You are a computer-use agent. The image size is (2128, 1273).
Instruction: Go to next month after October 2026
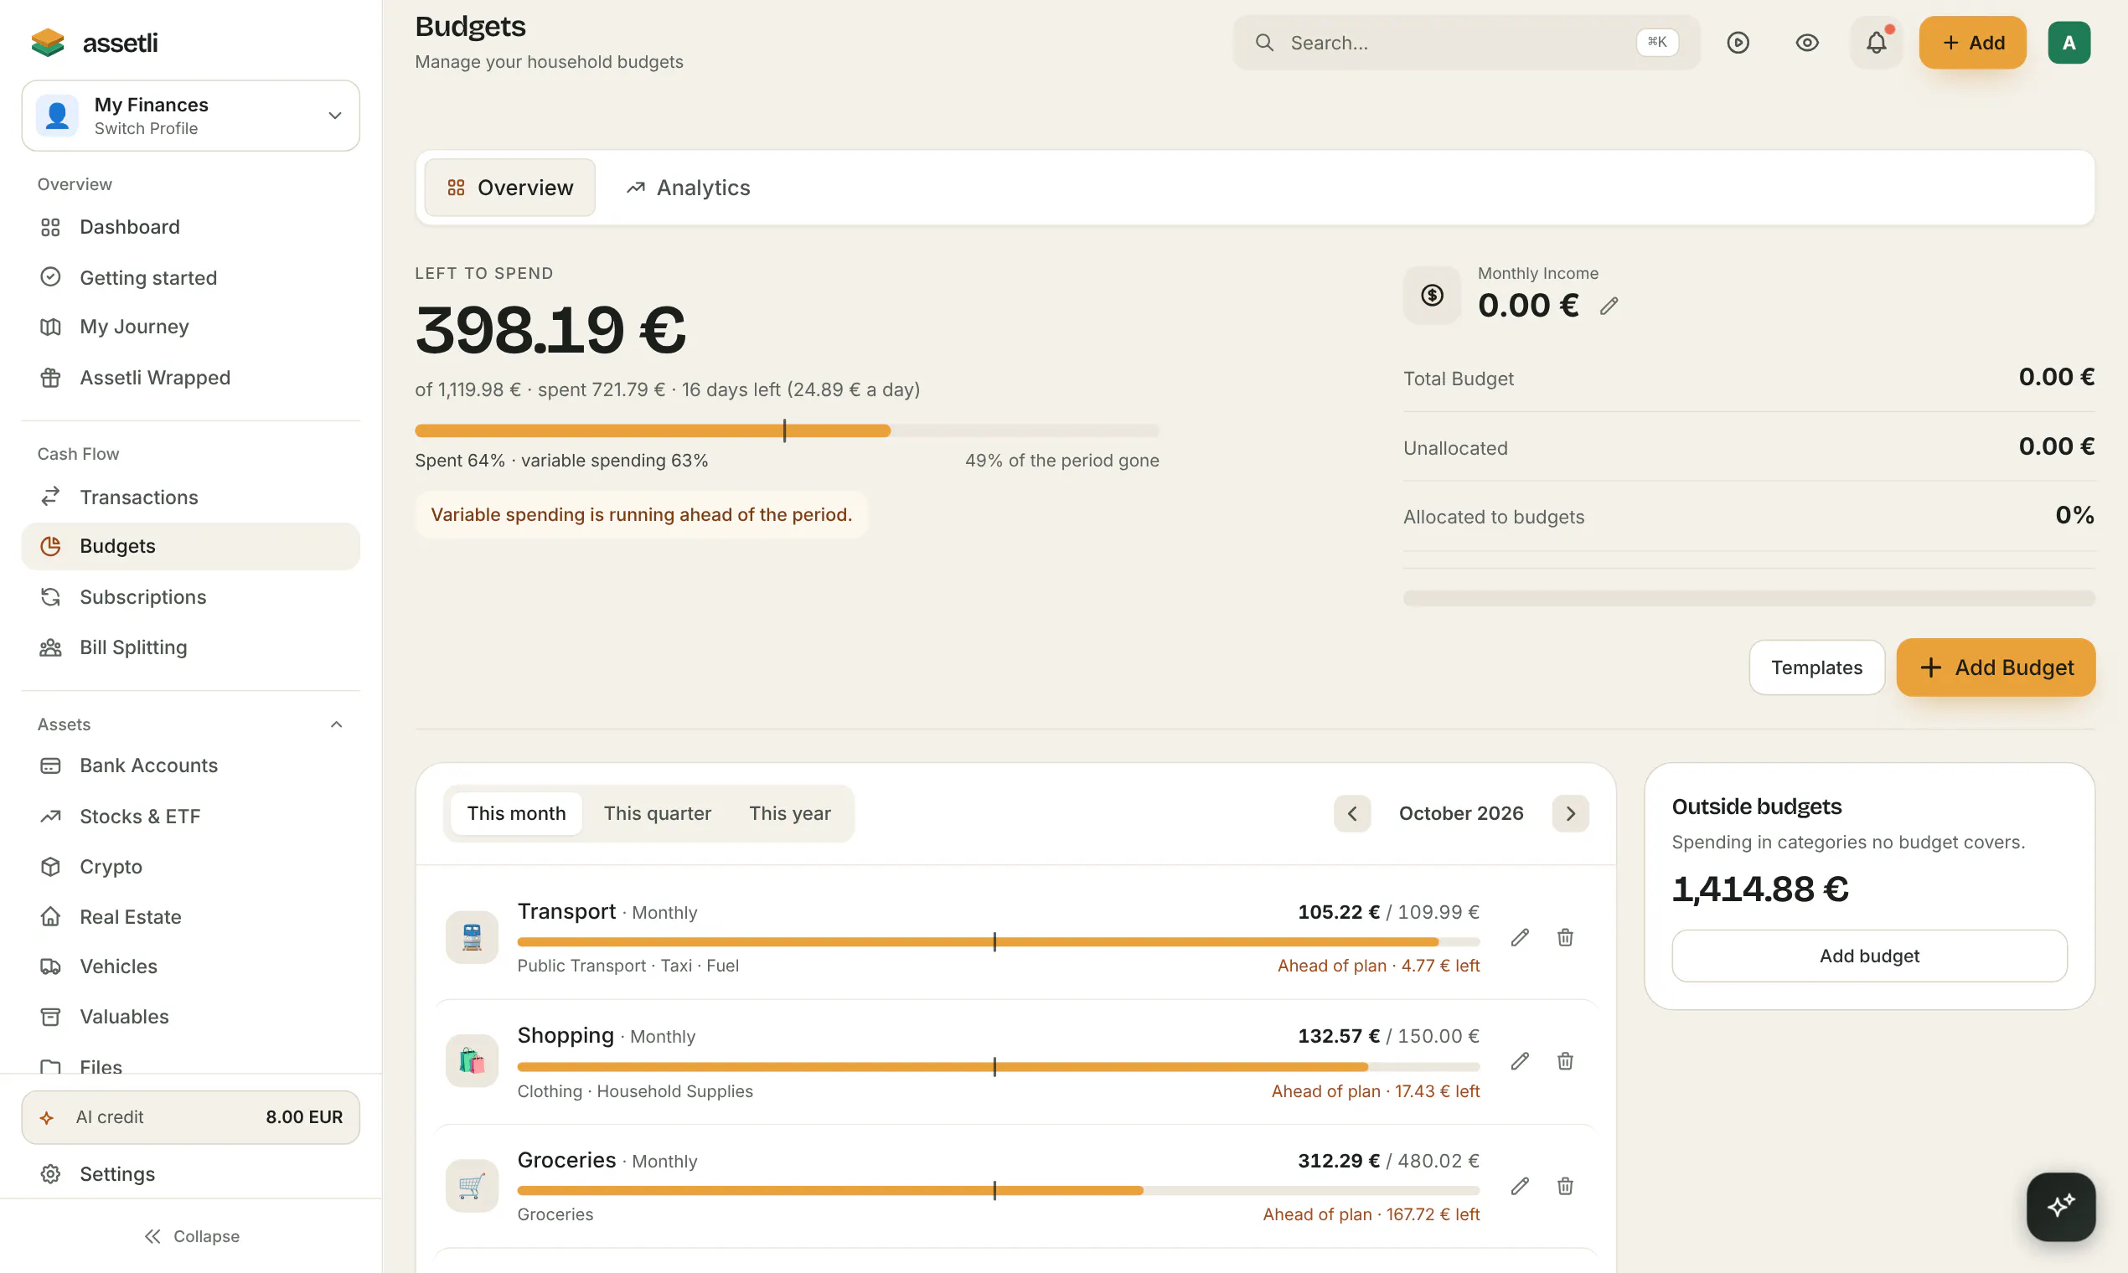(x=1570, y=813)
